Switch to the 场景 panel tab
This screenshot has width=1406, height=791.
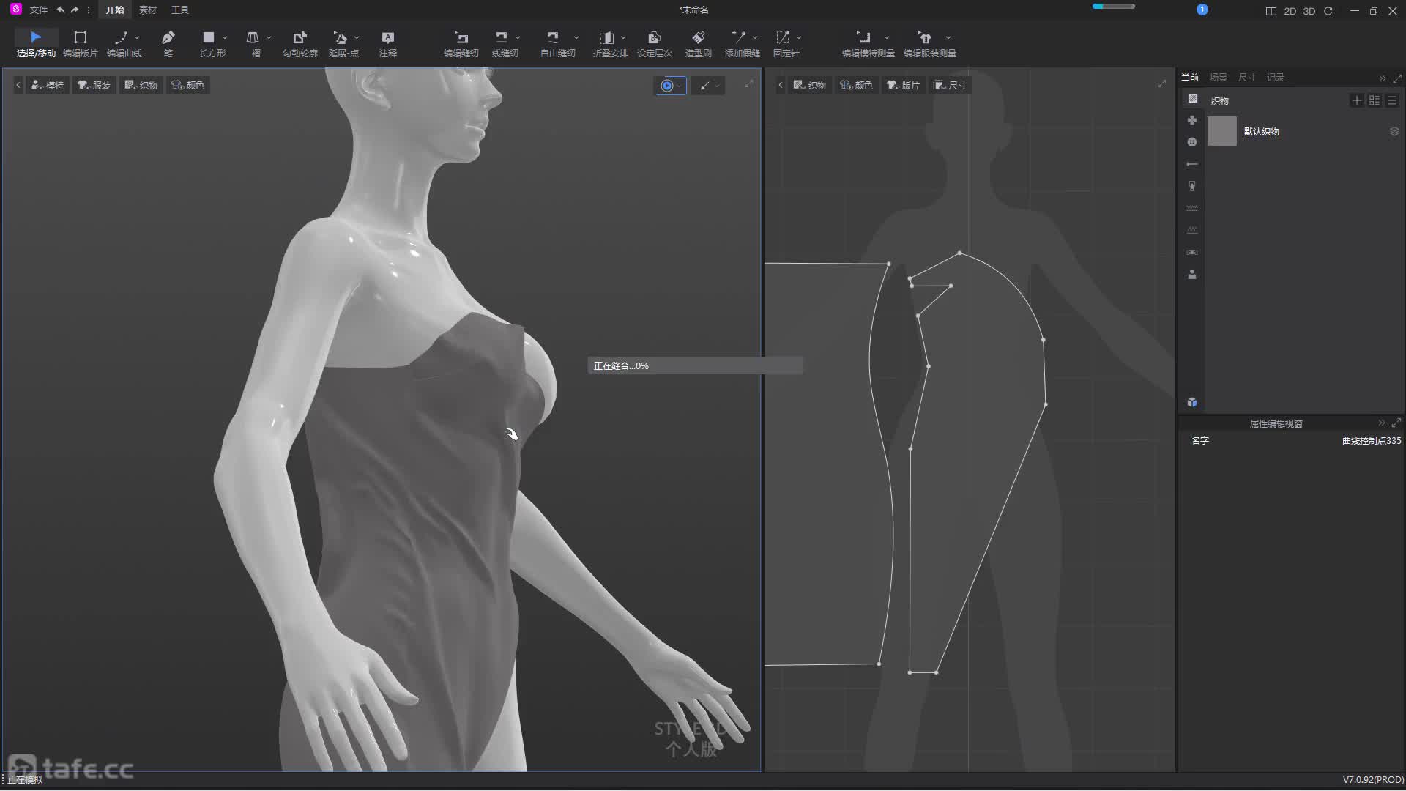pos(1218,77)
